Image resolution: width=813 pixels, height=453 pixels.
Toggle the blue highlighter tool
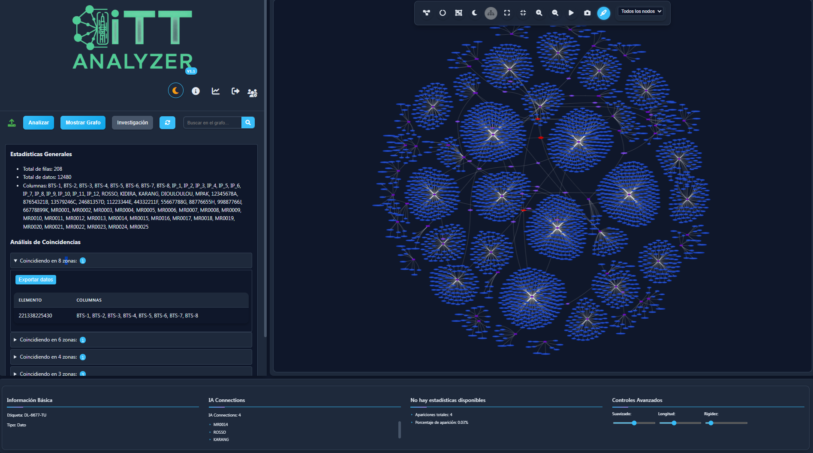pyautogui.click(x=603, y=13)
